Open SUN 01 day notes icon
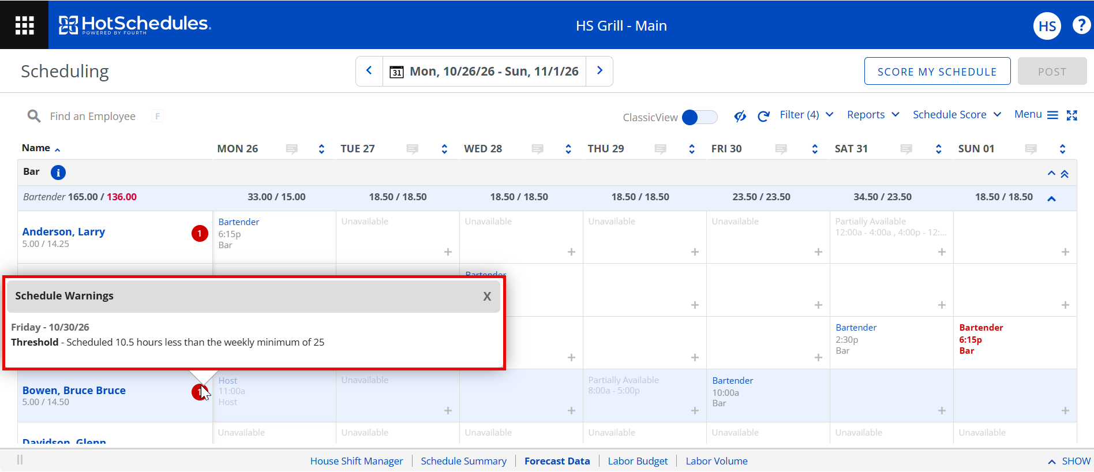1094x472 pixels. (1031, 149)
